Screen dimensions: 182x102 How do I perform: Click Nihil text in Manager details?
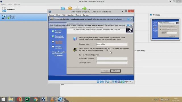[63, 85]
